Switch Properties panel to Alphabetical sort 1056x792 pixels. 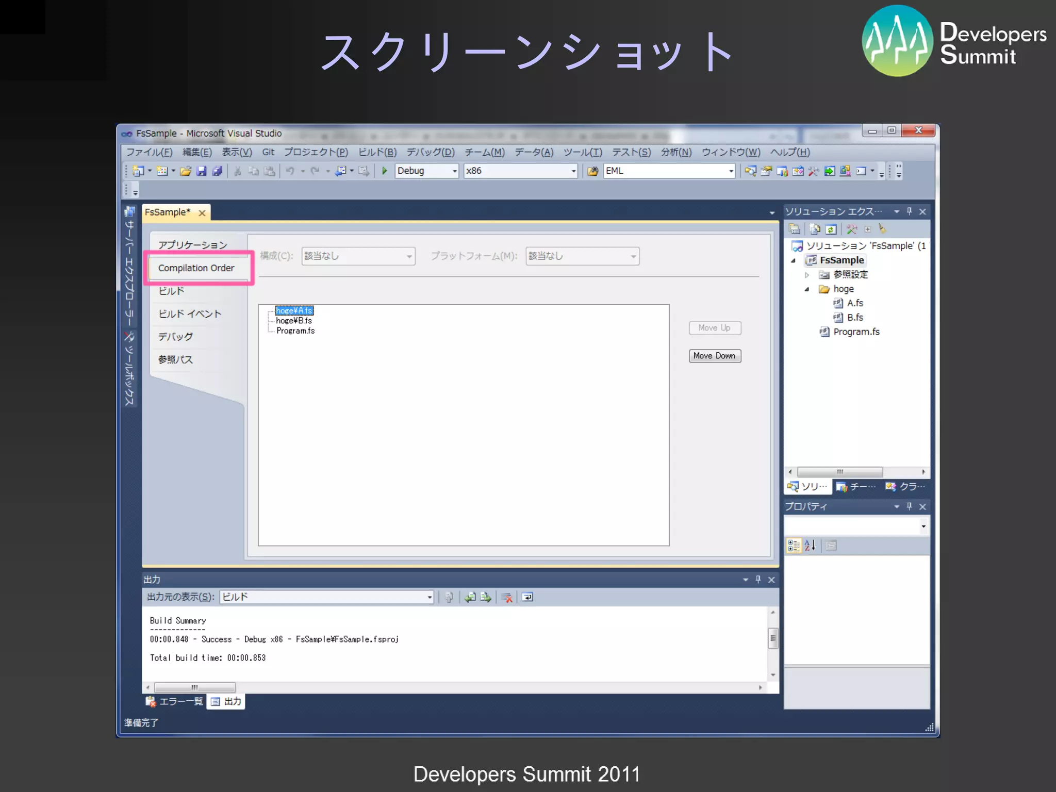pyautogui.click(x=810, y=545)
